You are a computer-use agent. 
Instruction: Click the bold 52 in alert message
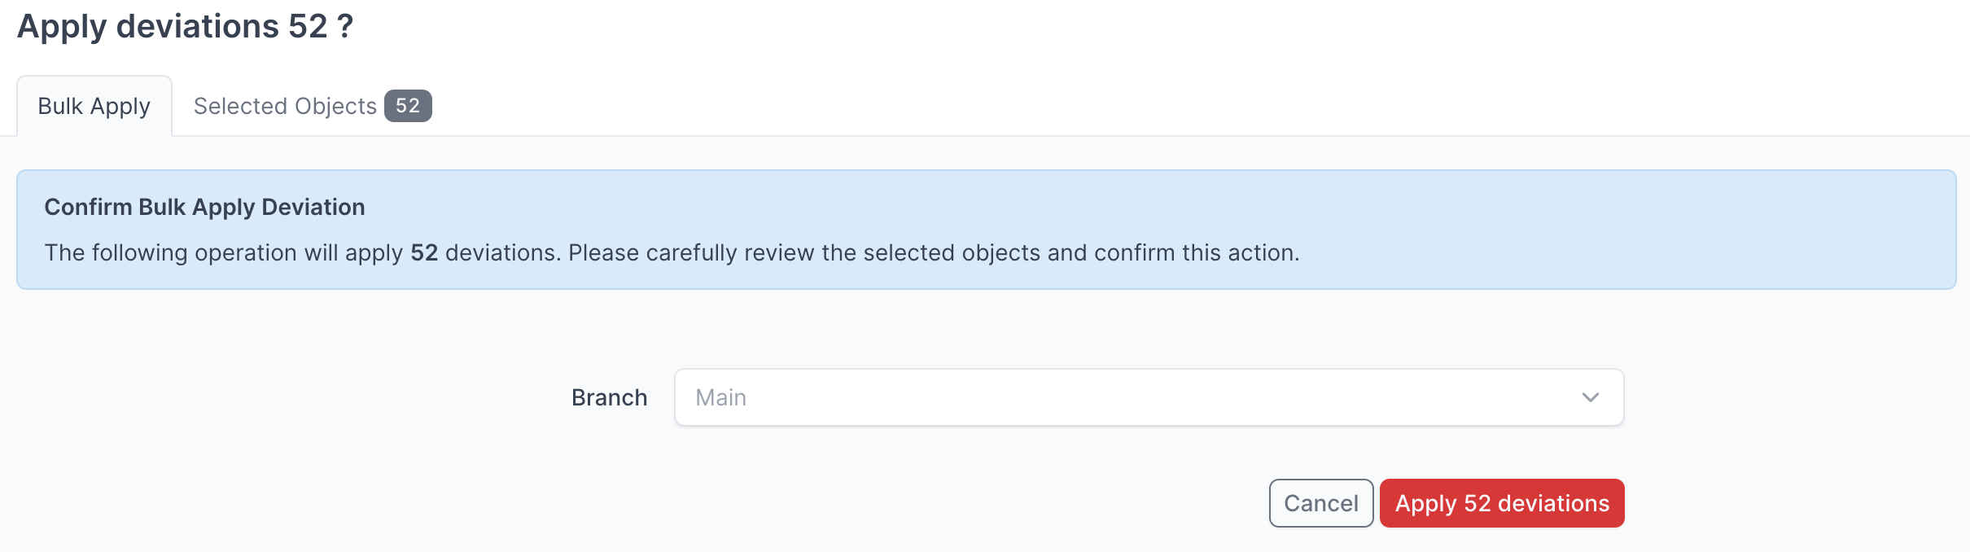coord(424,252)
